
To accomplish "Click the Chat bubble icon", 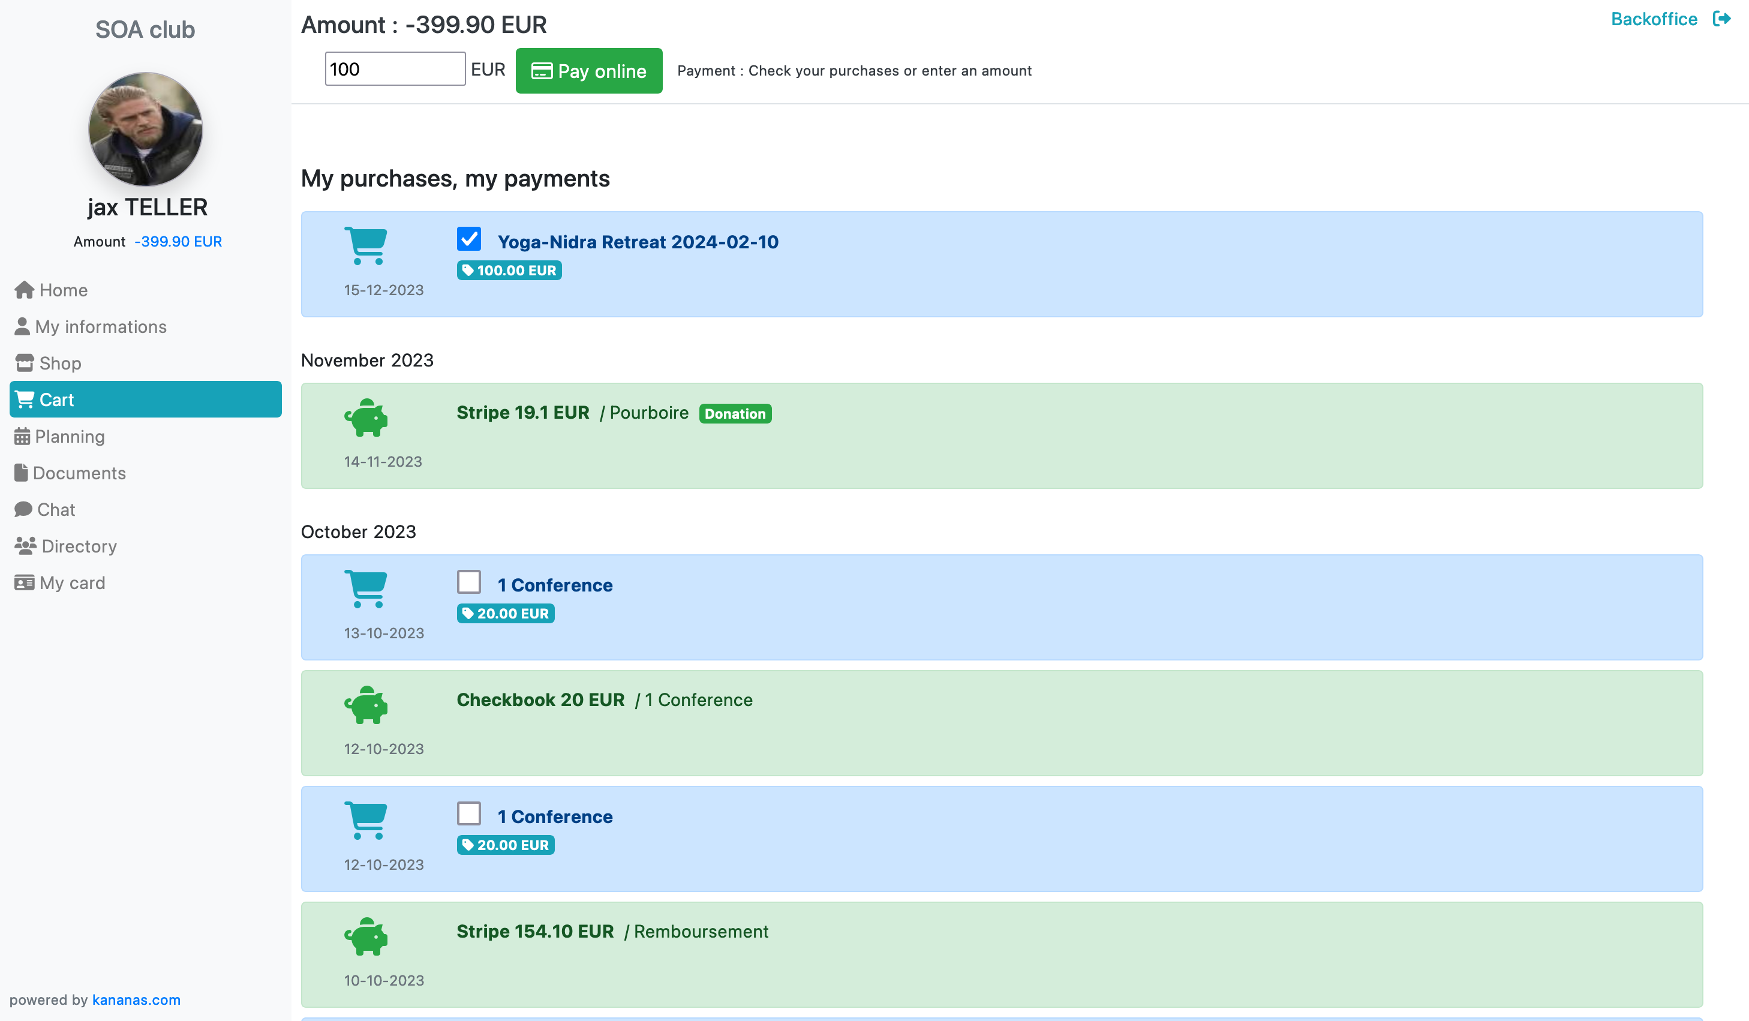I will click(23, 509).
